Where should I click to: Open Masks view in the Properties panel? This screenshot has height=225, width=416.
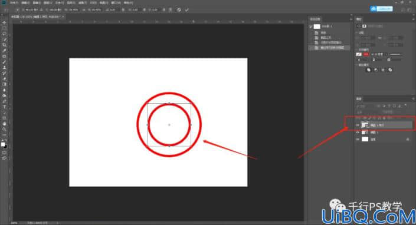pyautogui.click(x=365, y=26)
